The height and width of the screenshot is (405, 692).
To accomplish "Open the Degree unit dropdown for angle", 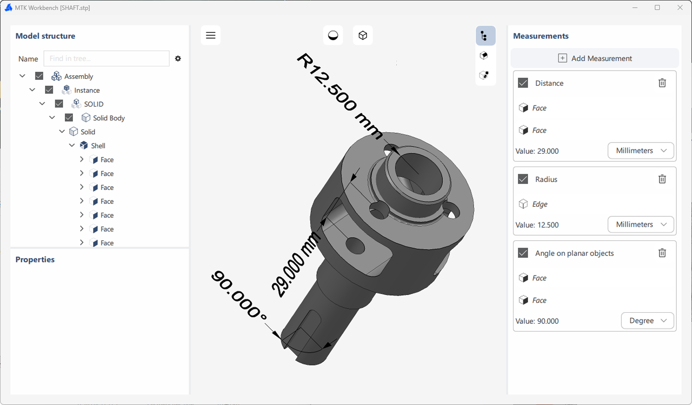I will 648,321.
